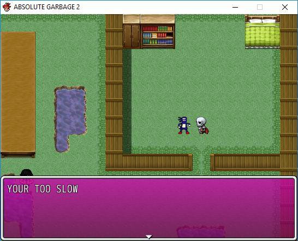298x241 pixels.
Task: Click the red game icon in title bar
Action: click(7, 7)
